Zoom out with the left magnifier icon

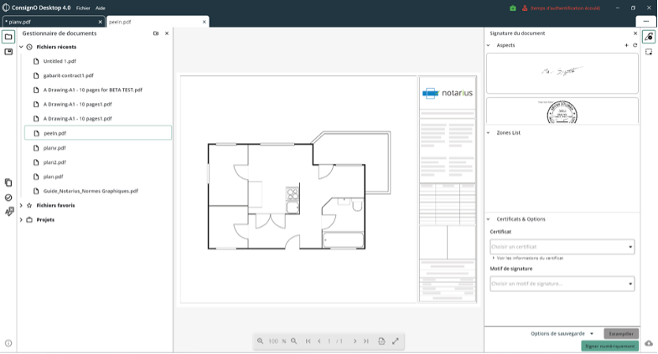[x=260, y=341]
